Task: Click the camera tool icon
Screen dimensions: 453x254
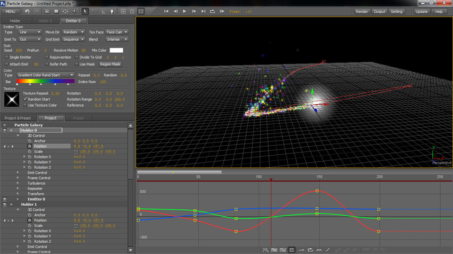Action: coord(47,11)
